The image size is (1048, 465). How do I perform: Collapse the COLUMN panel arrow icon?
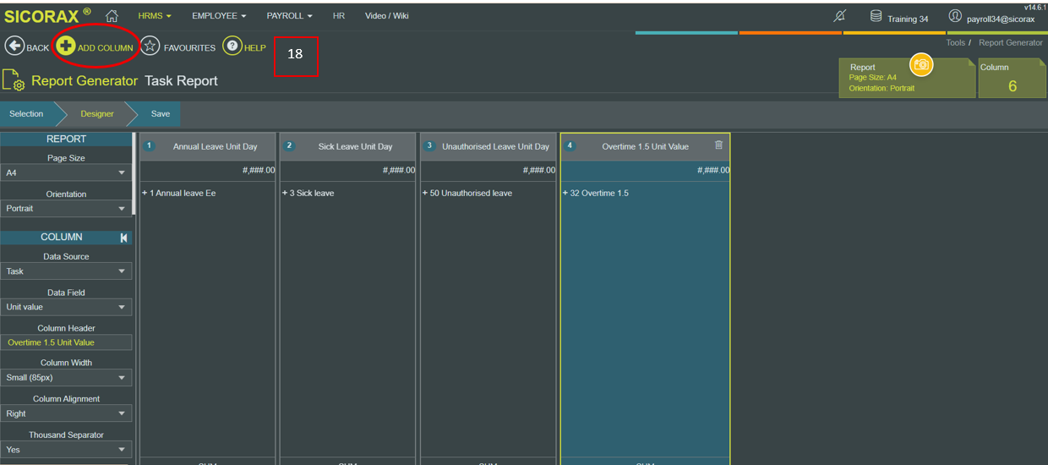pos(124,238)
